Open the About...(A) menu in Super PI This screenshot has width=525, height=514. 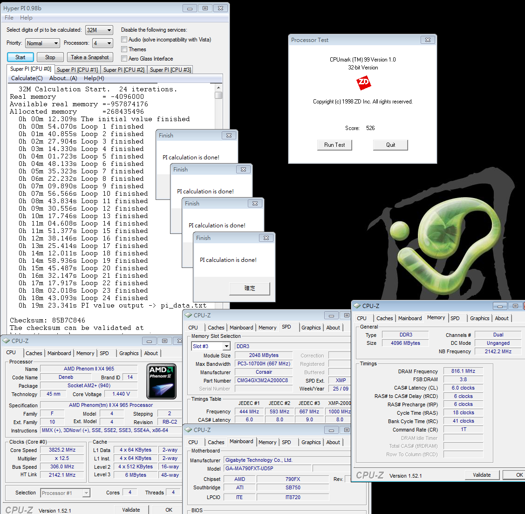[63, 78]
